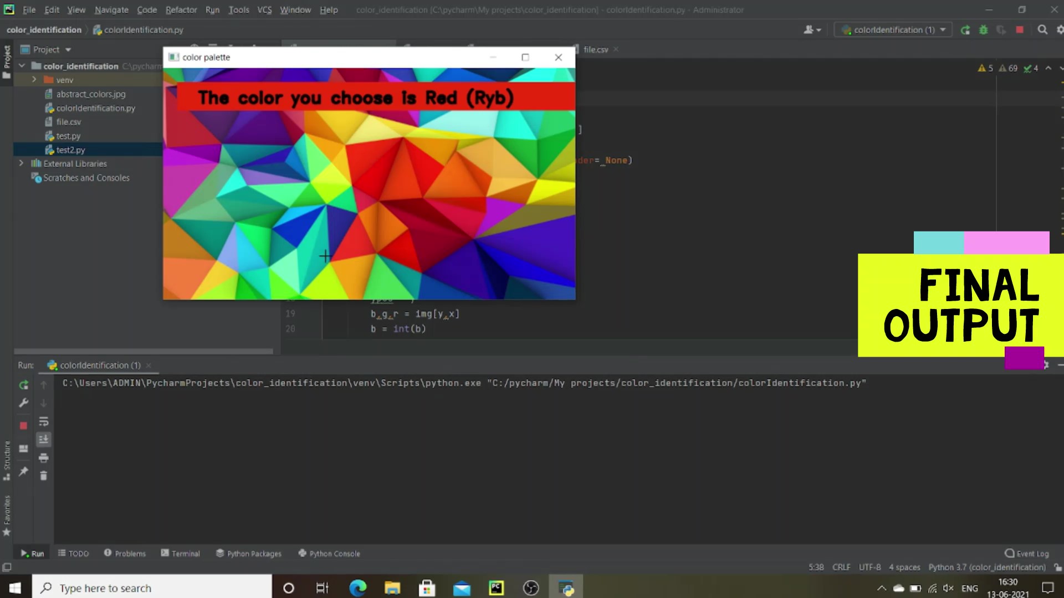Open PyCharm global search magnifier

pos(1042,29)
